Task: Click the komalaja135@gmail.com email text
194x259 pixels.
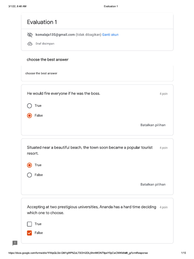Action: (55, 35)
